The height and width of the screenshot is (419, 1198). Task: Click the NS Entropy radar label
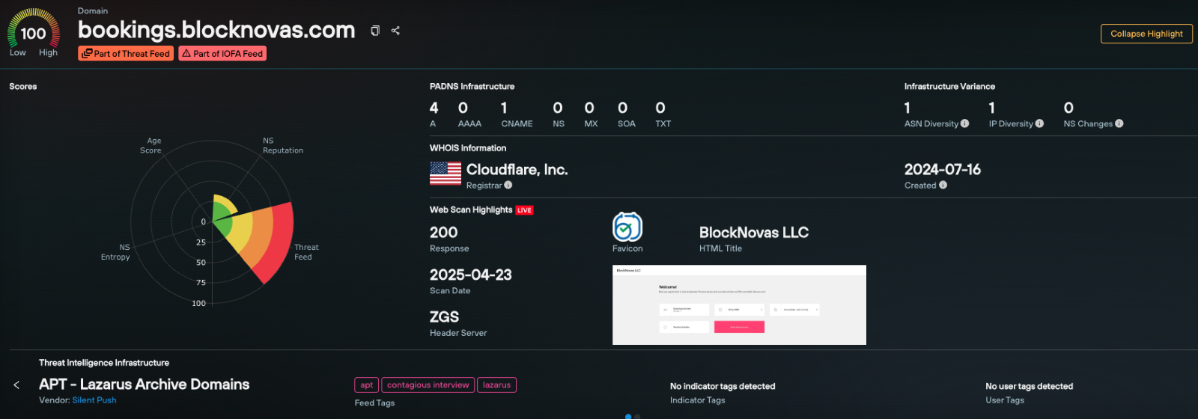pos(115,252)
